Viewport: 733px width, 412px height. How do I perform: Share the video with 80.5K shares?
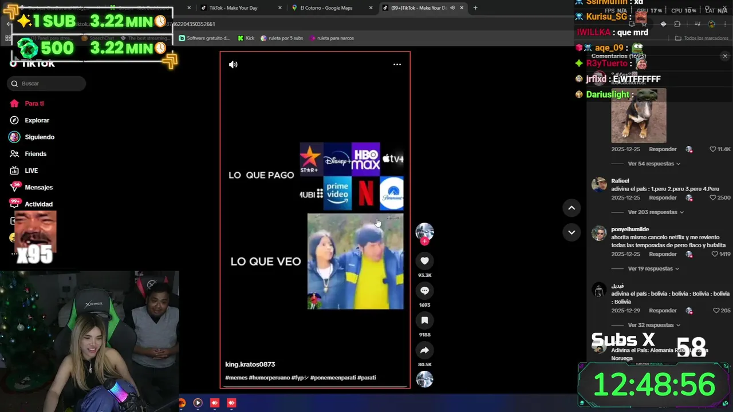424,350
